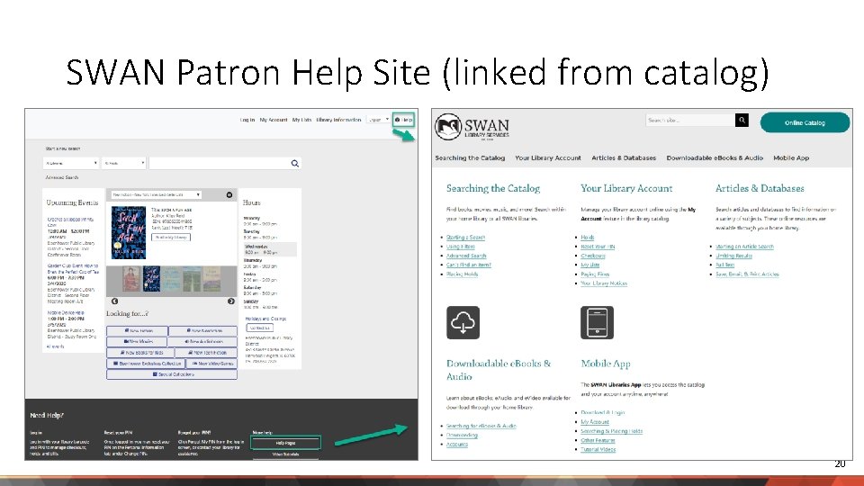Click the Advanced Search link under search bar

(62, 177)
